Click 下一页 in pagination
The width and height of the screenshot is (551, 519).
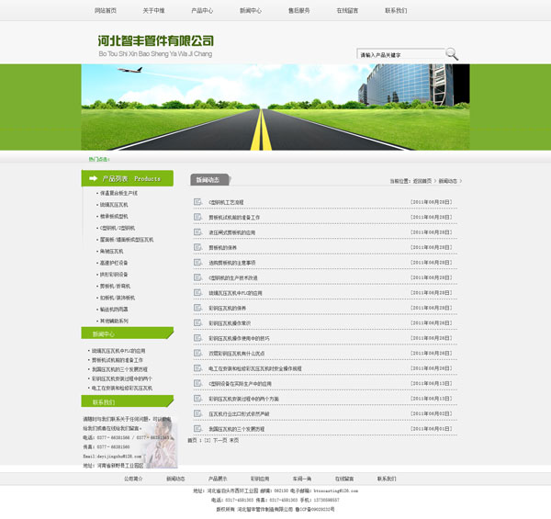[x=219, y=440]
